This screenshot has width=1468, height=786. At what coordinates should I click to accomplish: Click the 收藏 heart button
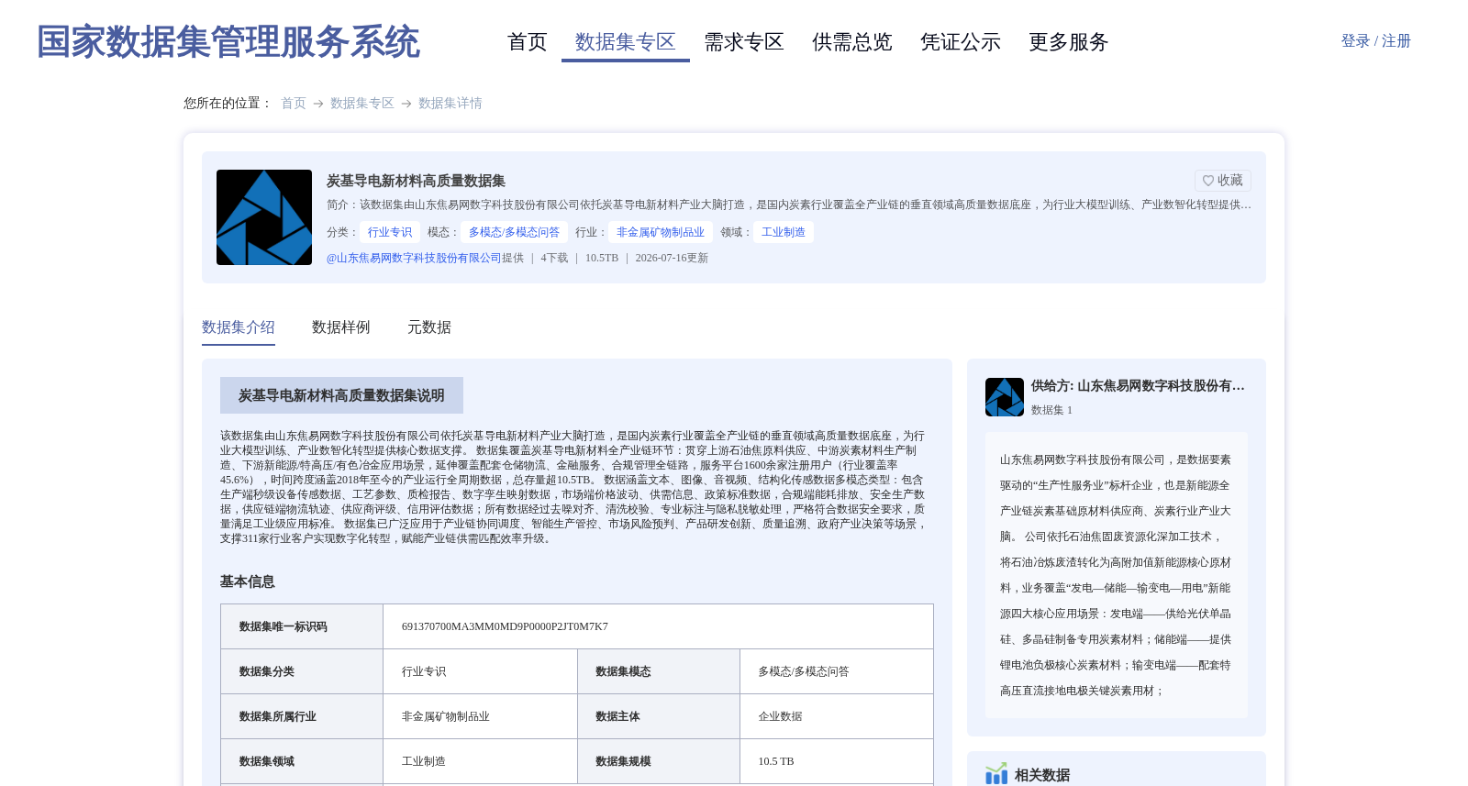tap(1223, 181)
